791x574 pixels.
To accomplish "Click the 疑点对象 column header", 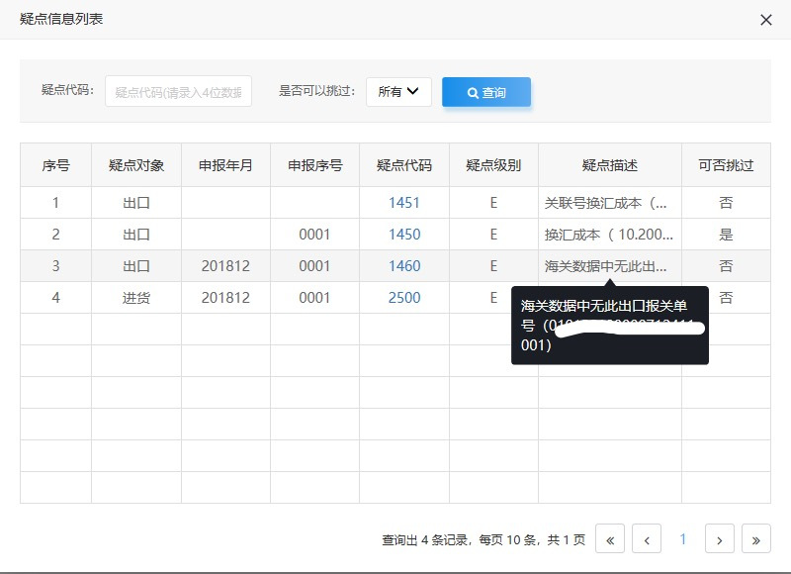I will (136, 165).
